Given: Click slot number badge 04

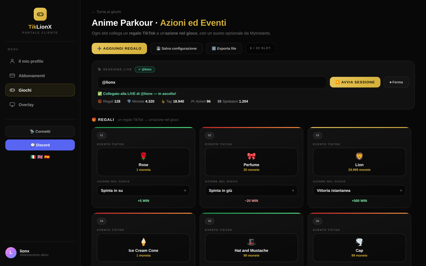Looking at the screenshot, I should click(x=101, y=221).
